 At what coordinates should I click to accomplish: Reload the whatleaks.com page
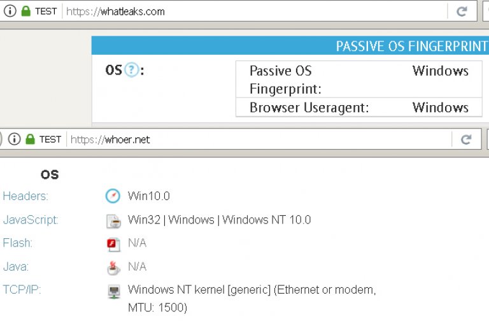(x=462, y=11)
